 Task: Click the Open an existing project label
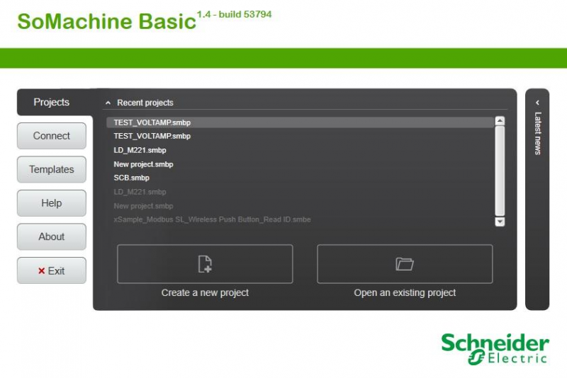coord(405,292)
